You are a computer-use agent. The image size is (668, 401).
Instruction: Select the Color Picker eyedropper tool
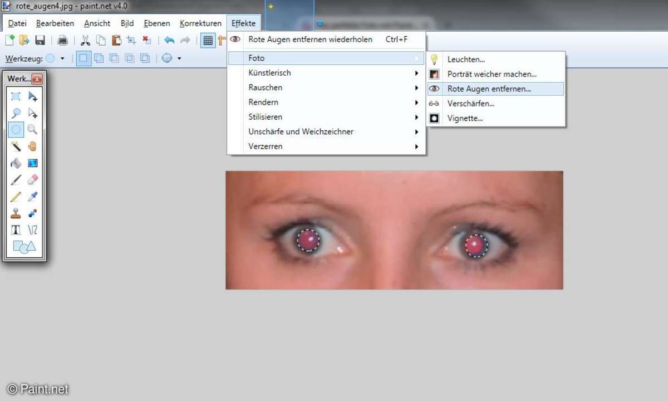(x=33, y=196)
